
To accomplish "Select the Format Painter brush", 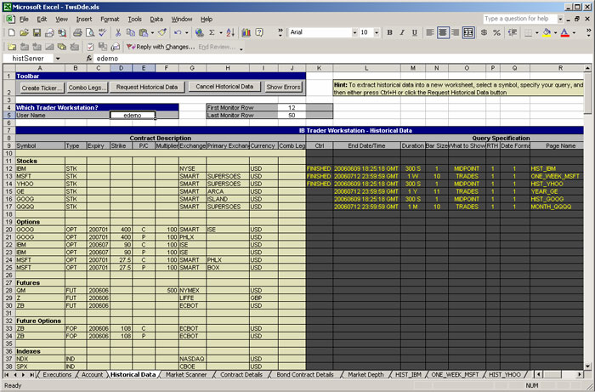I will point(162,33).
